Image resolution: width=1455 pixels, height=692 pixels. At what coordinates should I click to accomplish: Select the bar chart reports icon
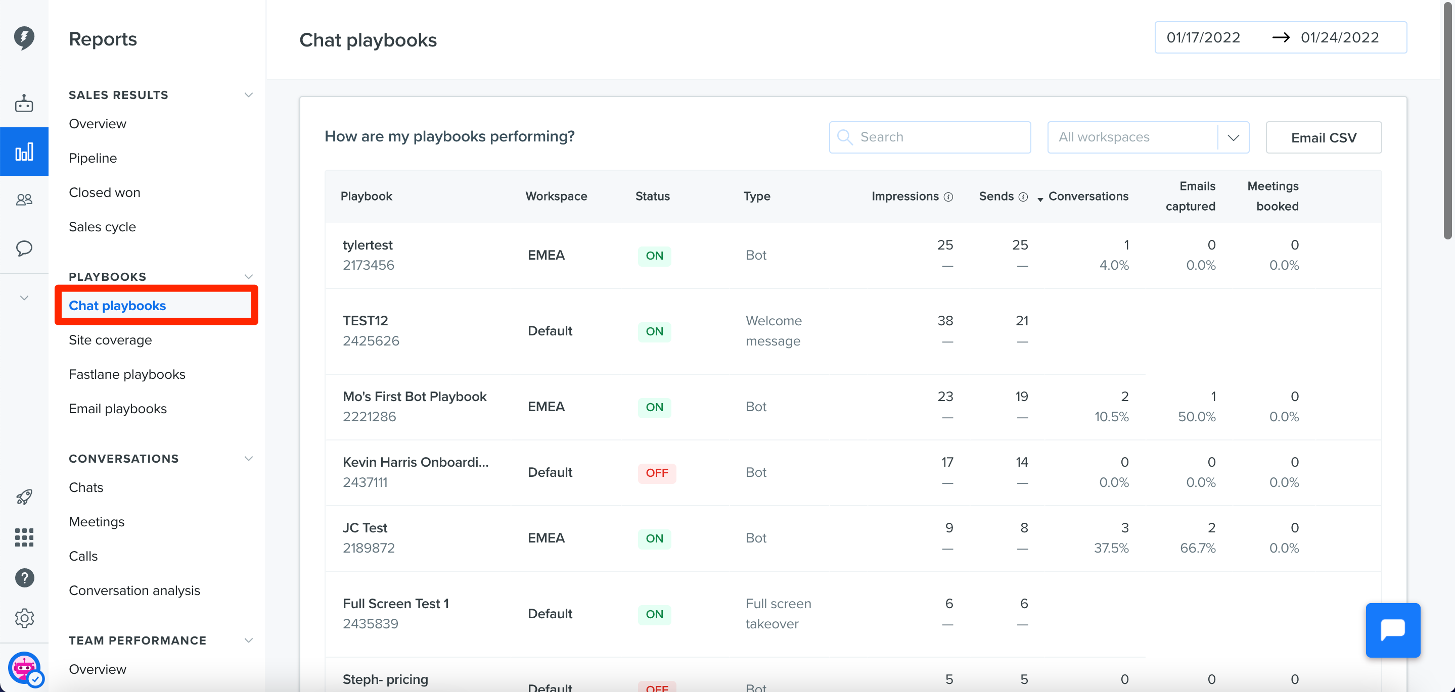tap(24, 152)
